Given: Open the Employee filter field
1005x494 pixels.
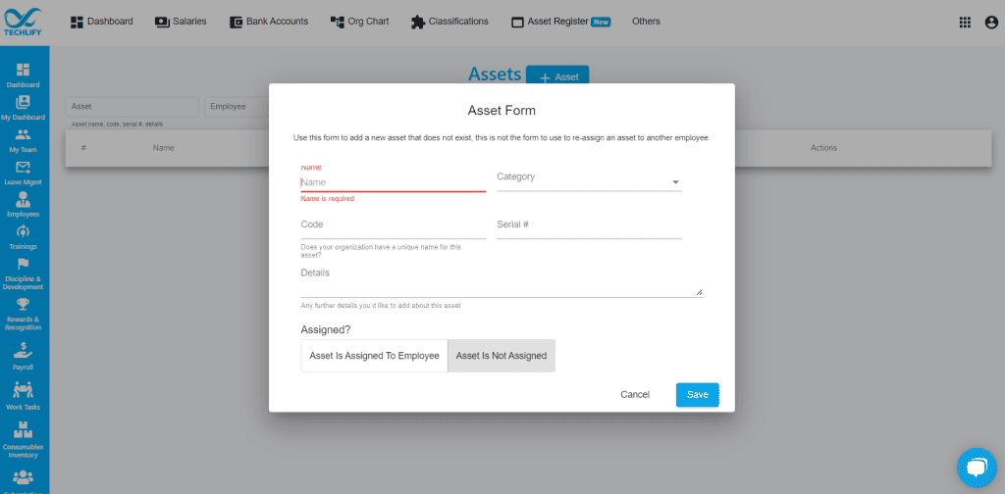Looking at the screenshot, I should [236, 106].
